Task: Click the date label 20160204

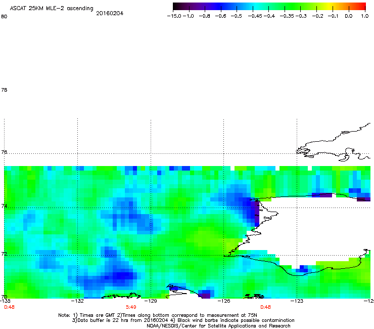Action: coord(110,13)
